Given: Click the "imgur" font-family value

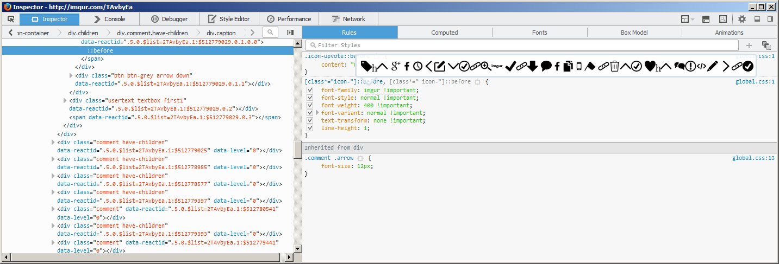Looking at the screenshot, I should point(371,90).
